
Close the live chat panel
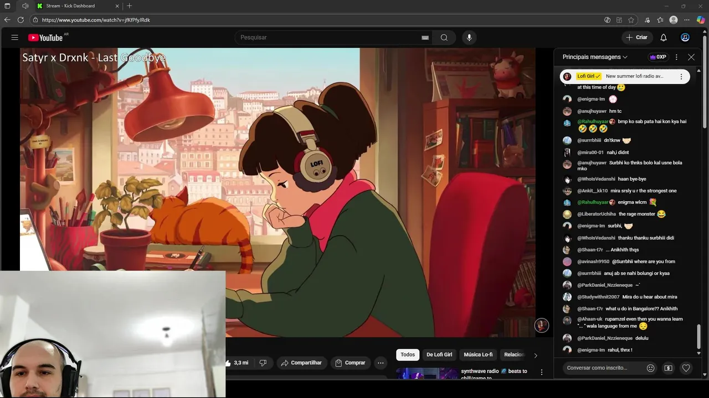pyautogui.click(x=691, y=57)
